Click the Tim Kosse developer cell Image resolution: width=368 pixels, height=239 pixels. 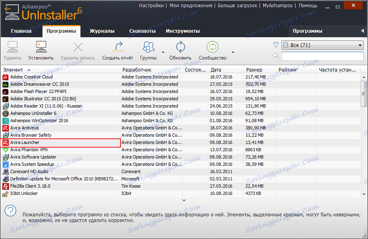coord(131,186)
